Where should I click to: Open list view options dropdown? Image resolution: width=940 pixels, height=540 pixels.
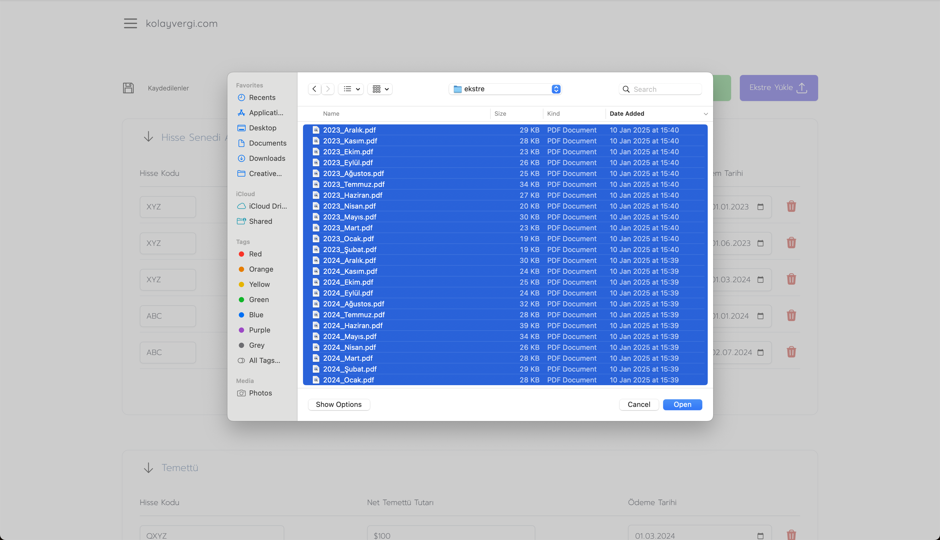point(351,89)
